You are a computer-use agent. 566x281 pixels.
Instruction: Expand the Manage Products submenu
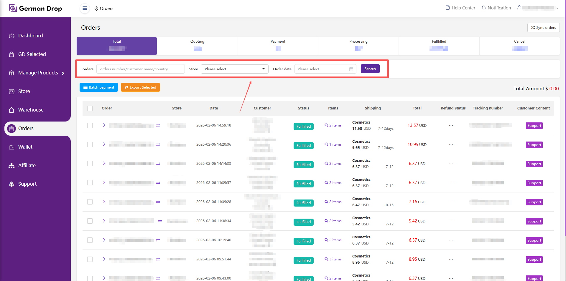[x=63, y=73]
